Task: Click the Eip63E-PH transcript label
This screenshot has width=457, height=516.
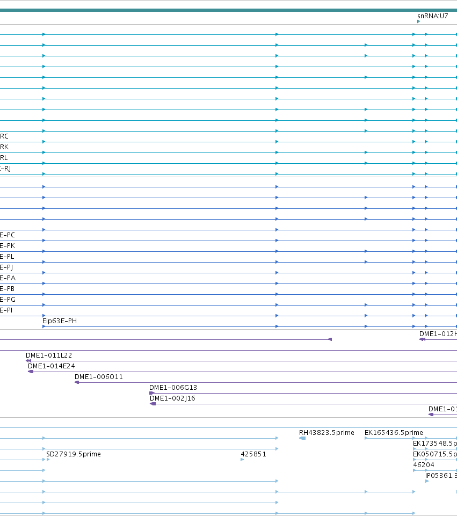Action: point(60,321)
